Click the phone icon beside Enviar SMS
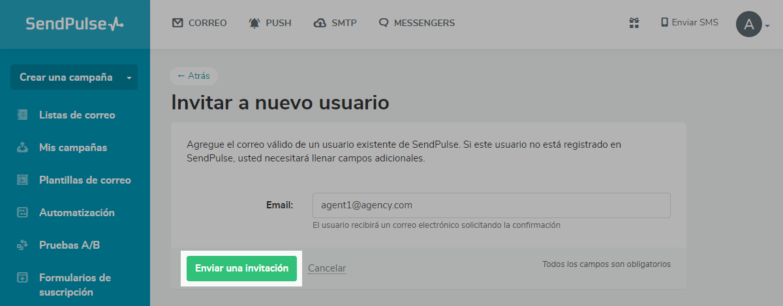 pyautogui.click(x=665, y=22)
